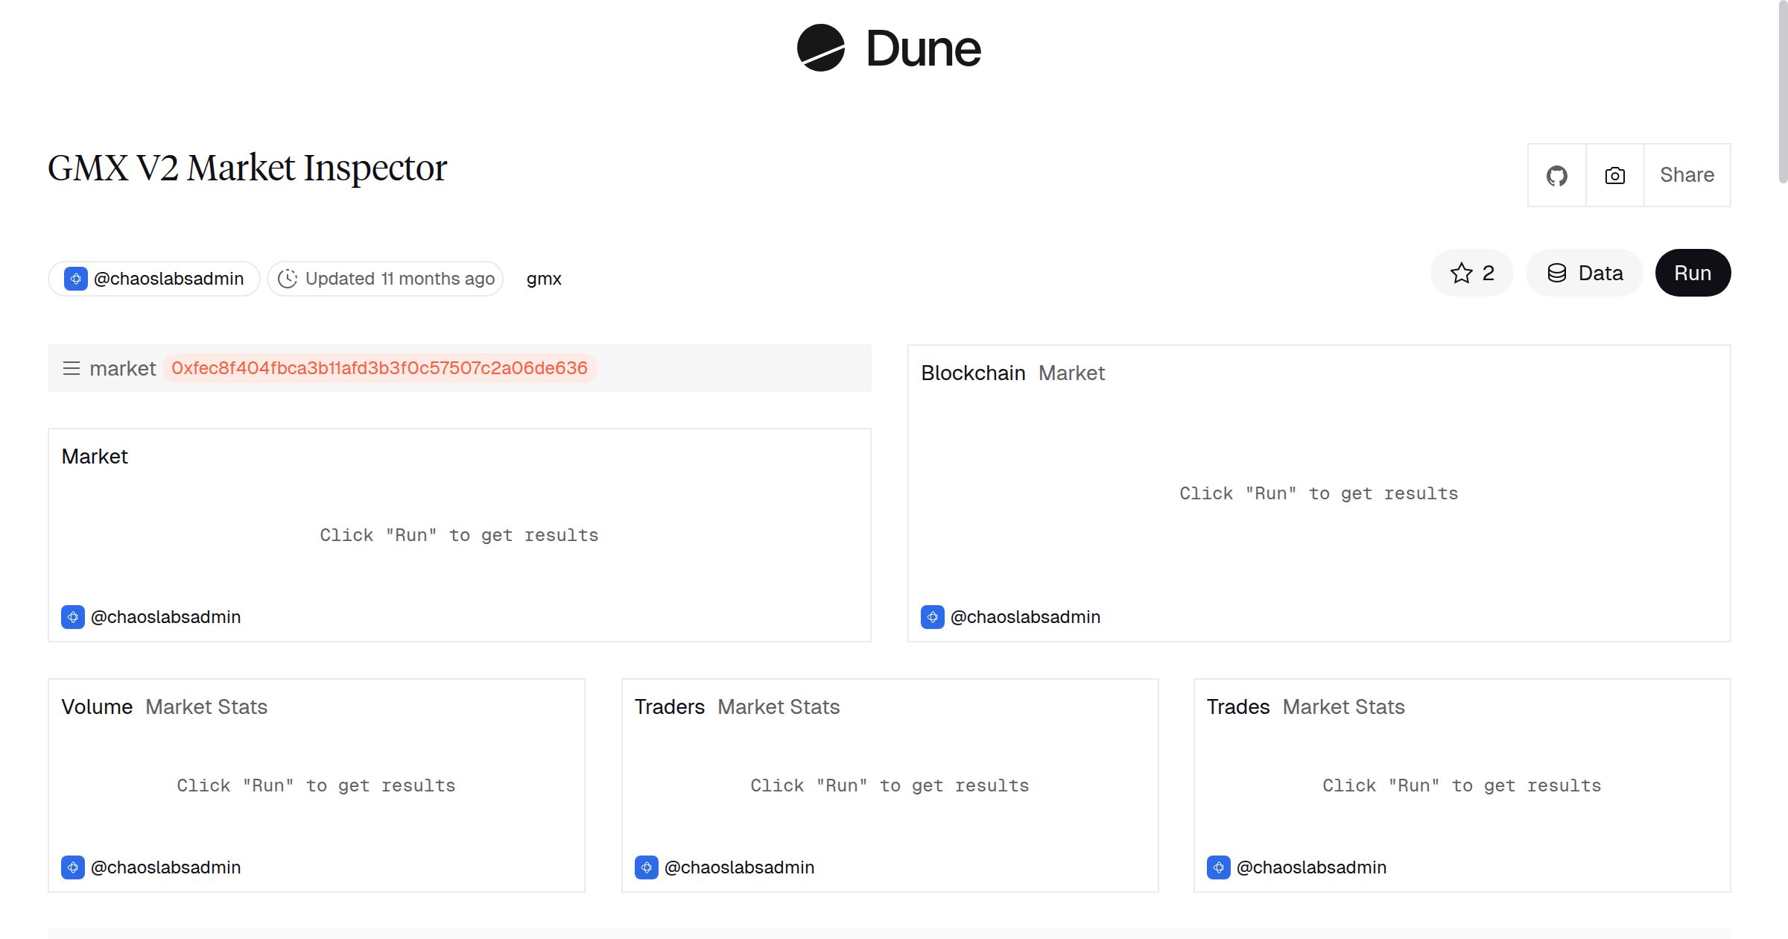Click the Run button
Screen dimensions: 1788x939
pyautogui.click(x=1692, y=273)
